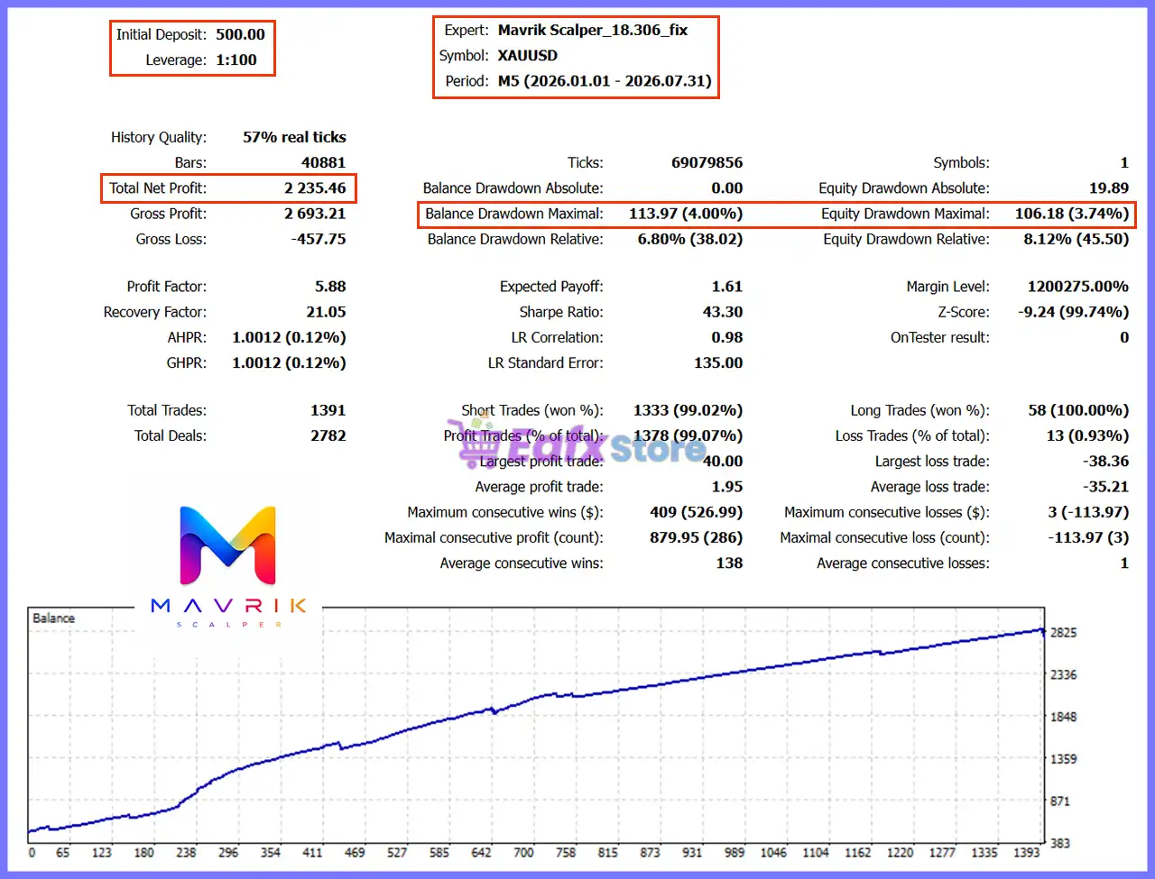Select the Ticks count 69079856
Viewport: 1155px width, 879px height.
[x=707, y=162]
